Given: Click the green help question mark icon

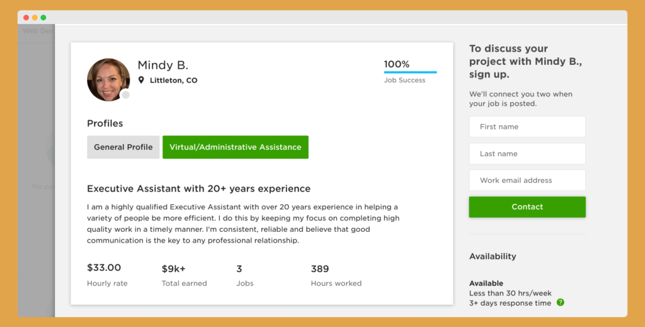Looking at the screenshot, I should 560,302.
